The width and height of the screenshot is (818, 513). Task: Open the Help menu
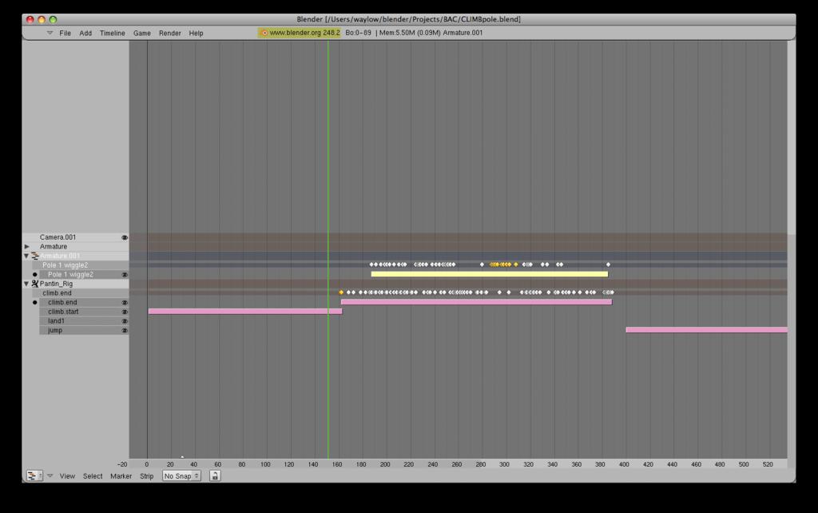tap(197, 33)
